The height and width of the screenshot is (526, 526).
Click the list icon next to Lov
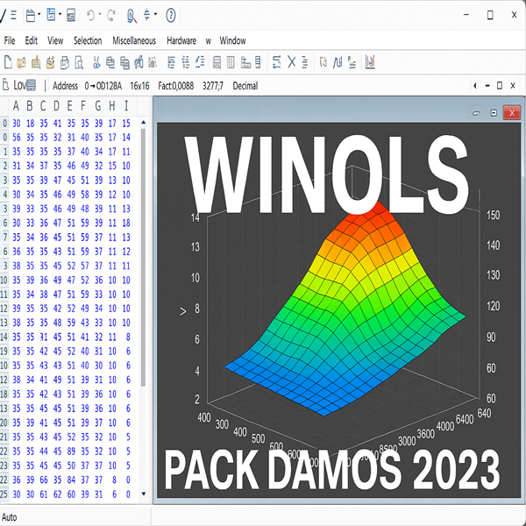31,85
